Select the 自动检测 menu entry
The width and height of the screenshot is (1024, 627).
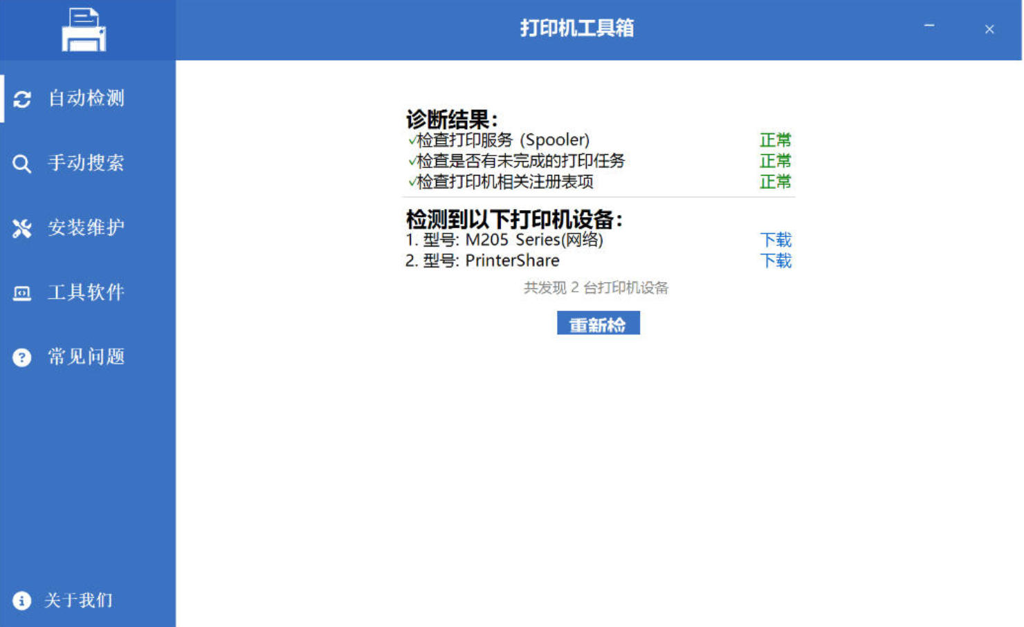point(84,99)
